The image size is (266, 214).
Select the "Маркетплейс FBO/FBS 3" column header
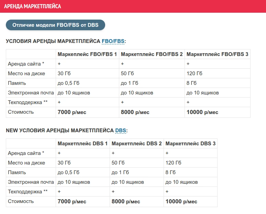pyautogui.click(x=217, y=54)
